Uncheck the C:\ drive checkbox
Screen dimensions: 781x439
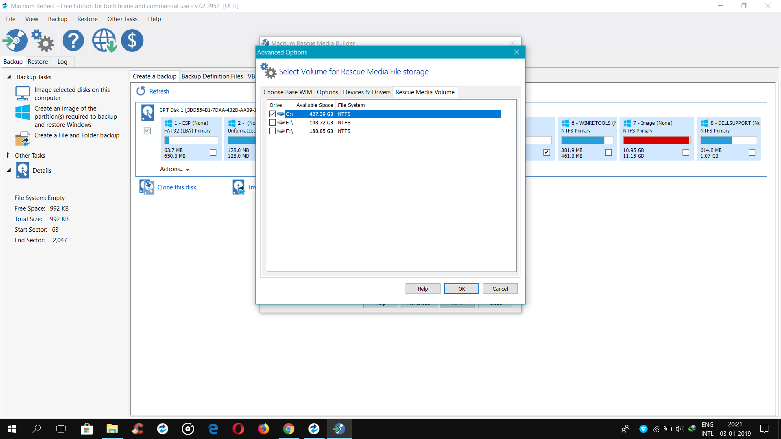[x=273, y=114]
